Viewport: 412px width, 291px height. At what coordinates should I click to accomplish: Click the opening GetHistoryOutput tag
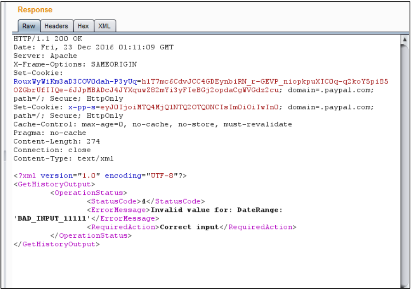click(x=54, y=184)
